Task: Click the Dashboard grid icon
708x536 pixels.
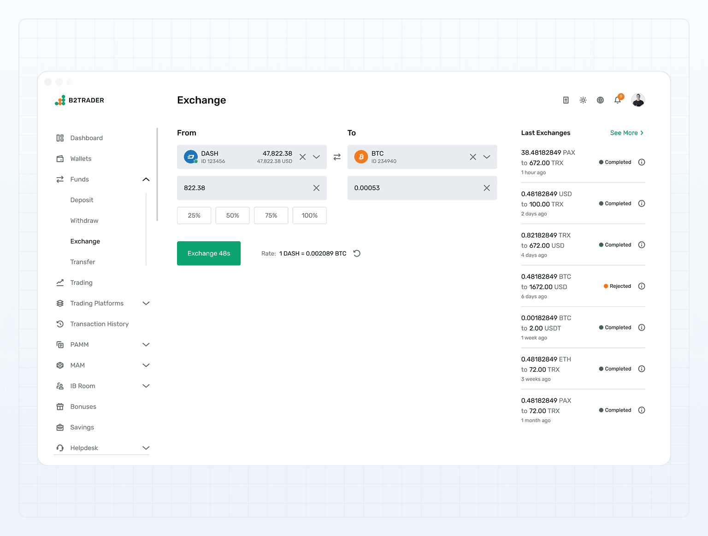Action: pos(60,138)
